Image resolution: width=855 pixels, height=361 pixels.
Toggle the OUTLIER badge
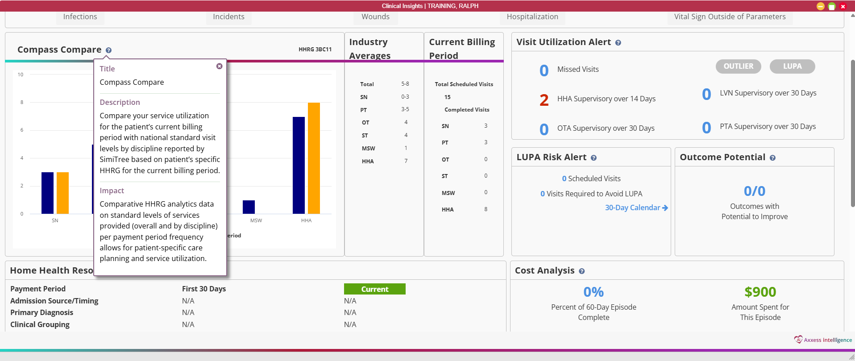pos(738,66)
